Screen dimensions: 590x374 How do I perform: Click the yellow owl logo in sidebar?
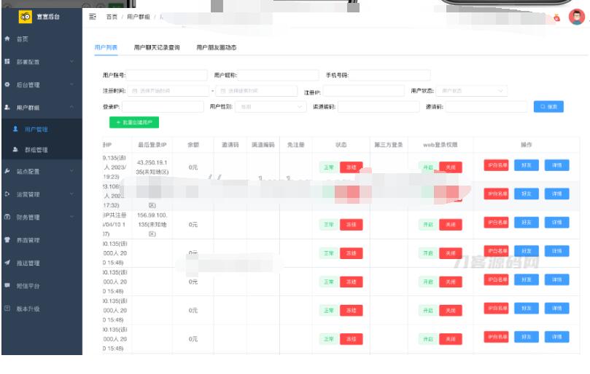click(x=26, y=17)
